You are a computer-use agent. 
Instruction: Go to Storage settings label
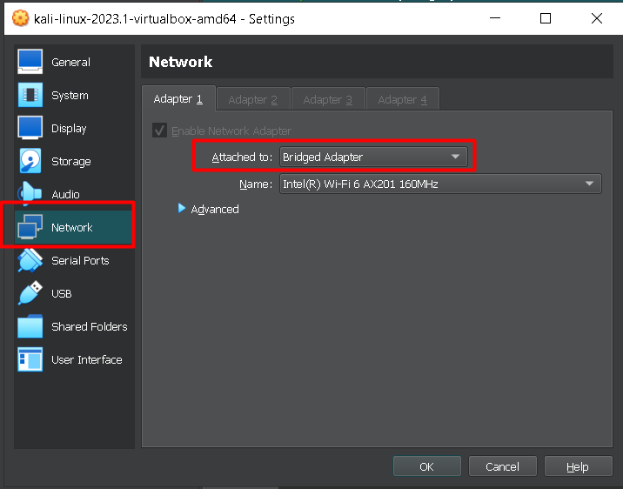click(x=71, y=162)
